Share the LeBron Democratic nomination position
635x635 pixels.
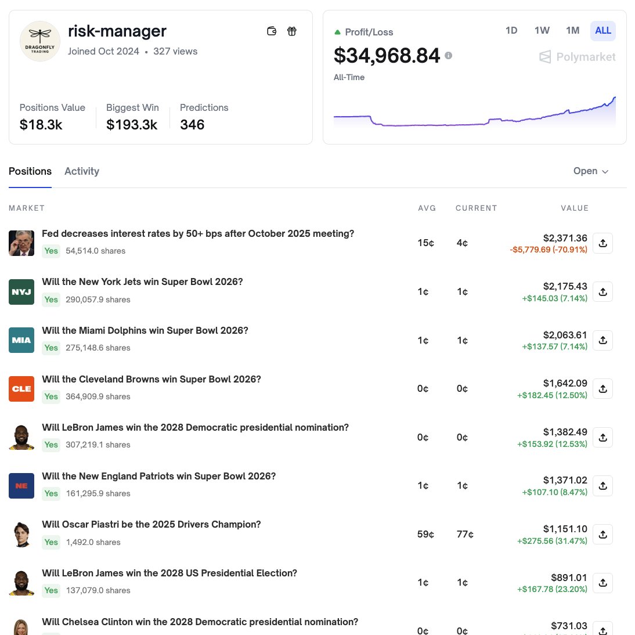[602, 438]
